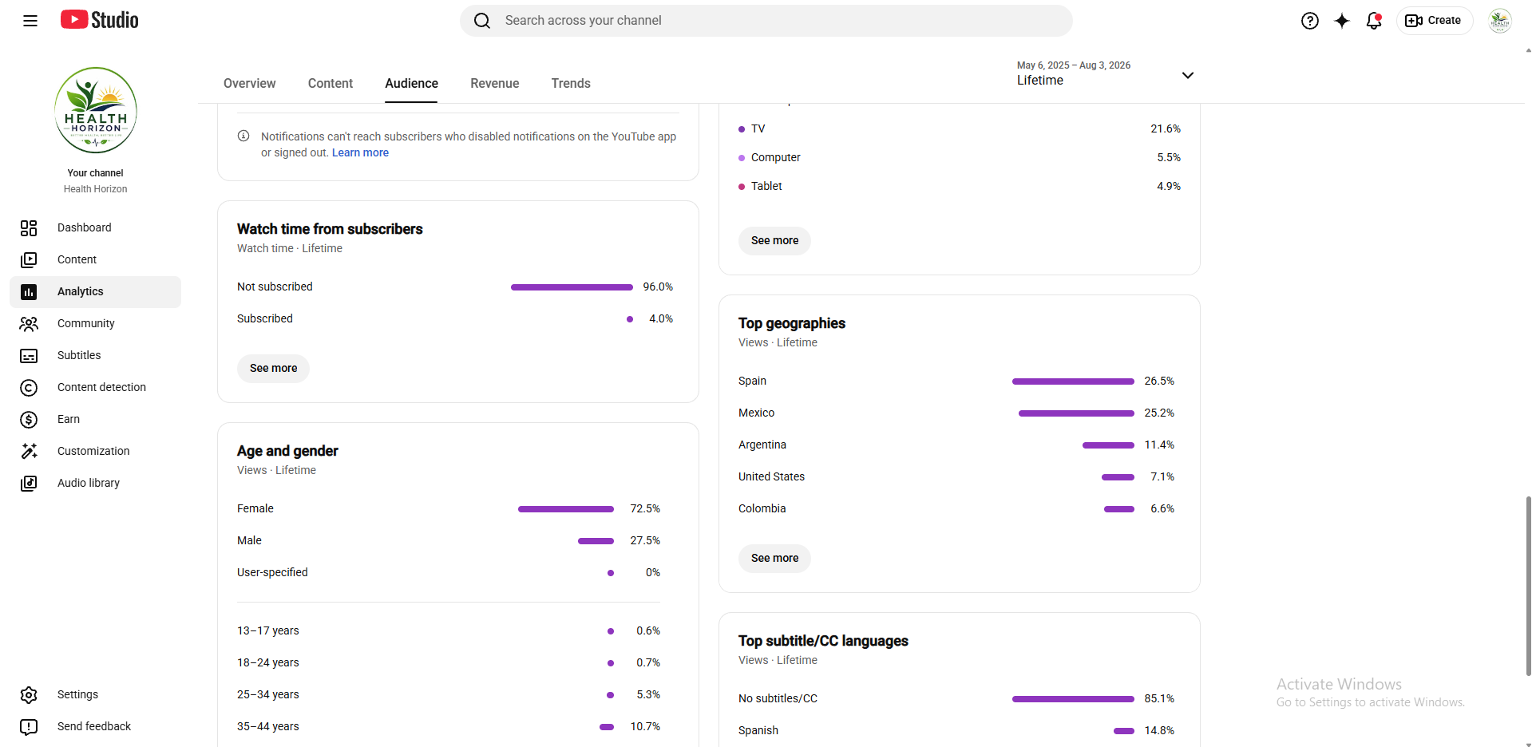The width and height of the screenshot is (1532, 747).
Task: Click the Ask Studio sparkle icon
Action: 1341,21
